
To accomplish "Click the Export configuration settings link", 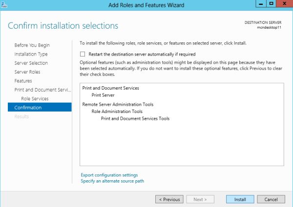I will point(109,175).
